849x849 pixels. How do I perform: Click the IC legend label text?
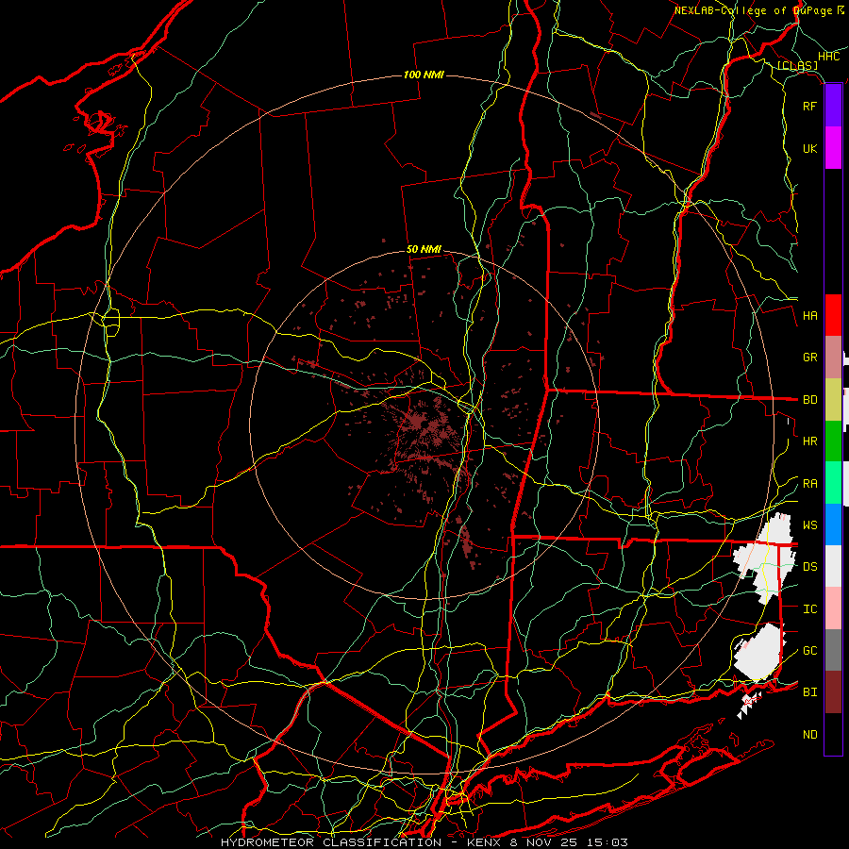(809, 609)
